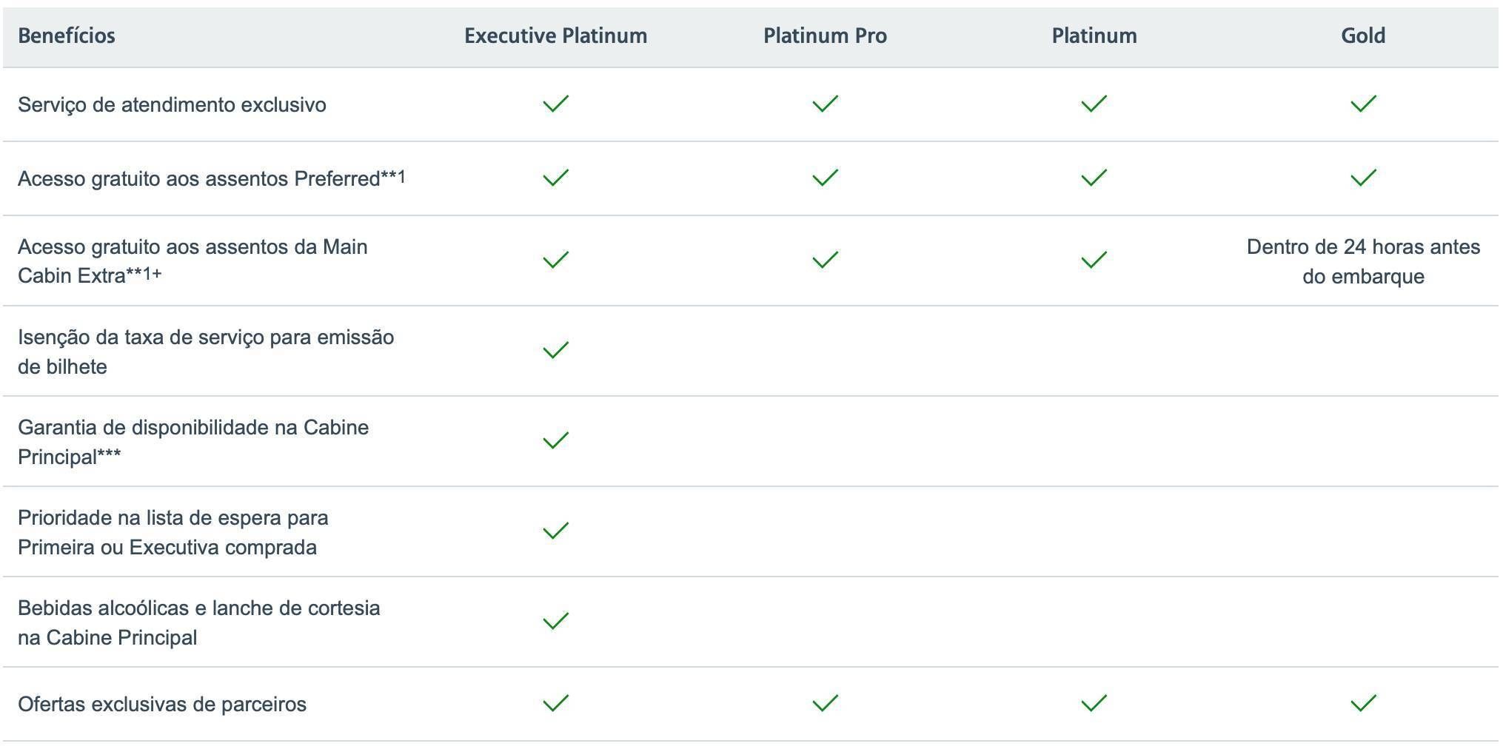This screenshot has height=749, width=1503.
Task: Click Gold checkmark for Serviço de atendimento exclusivo
Action: coord(1363,104)
